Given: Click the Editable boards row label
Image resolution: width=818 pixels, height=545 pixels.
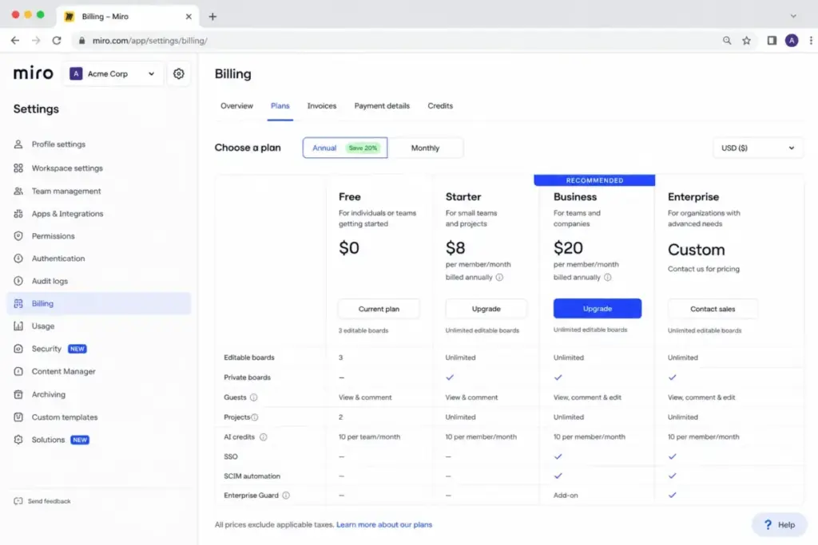Looking at the screenshot, I should [249, 358].
